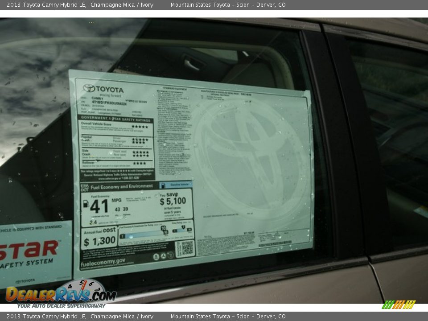Click the large 41 MPG figure
Viewport: 428px width, 321px height.
pyautogui.click(x=99, y=206)
